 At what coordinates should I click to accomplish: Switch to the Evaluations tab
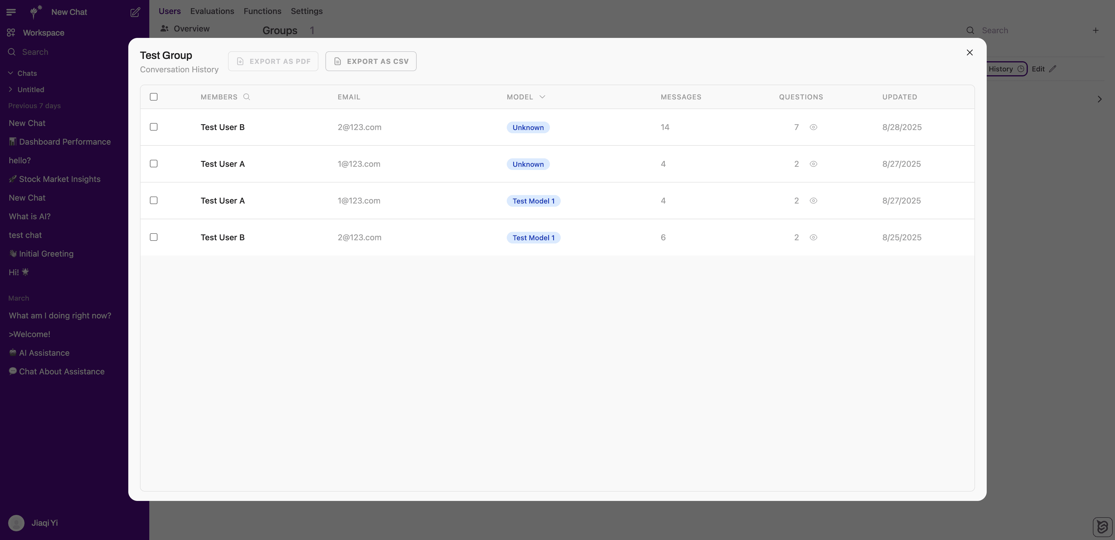tap(212, 11)
